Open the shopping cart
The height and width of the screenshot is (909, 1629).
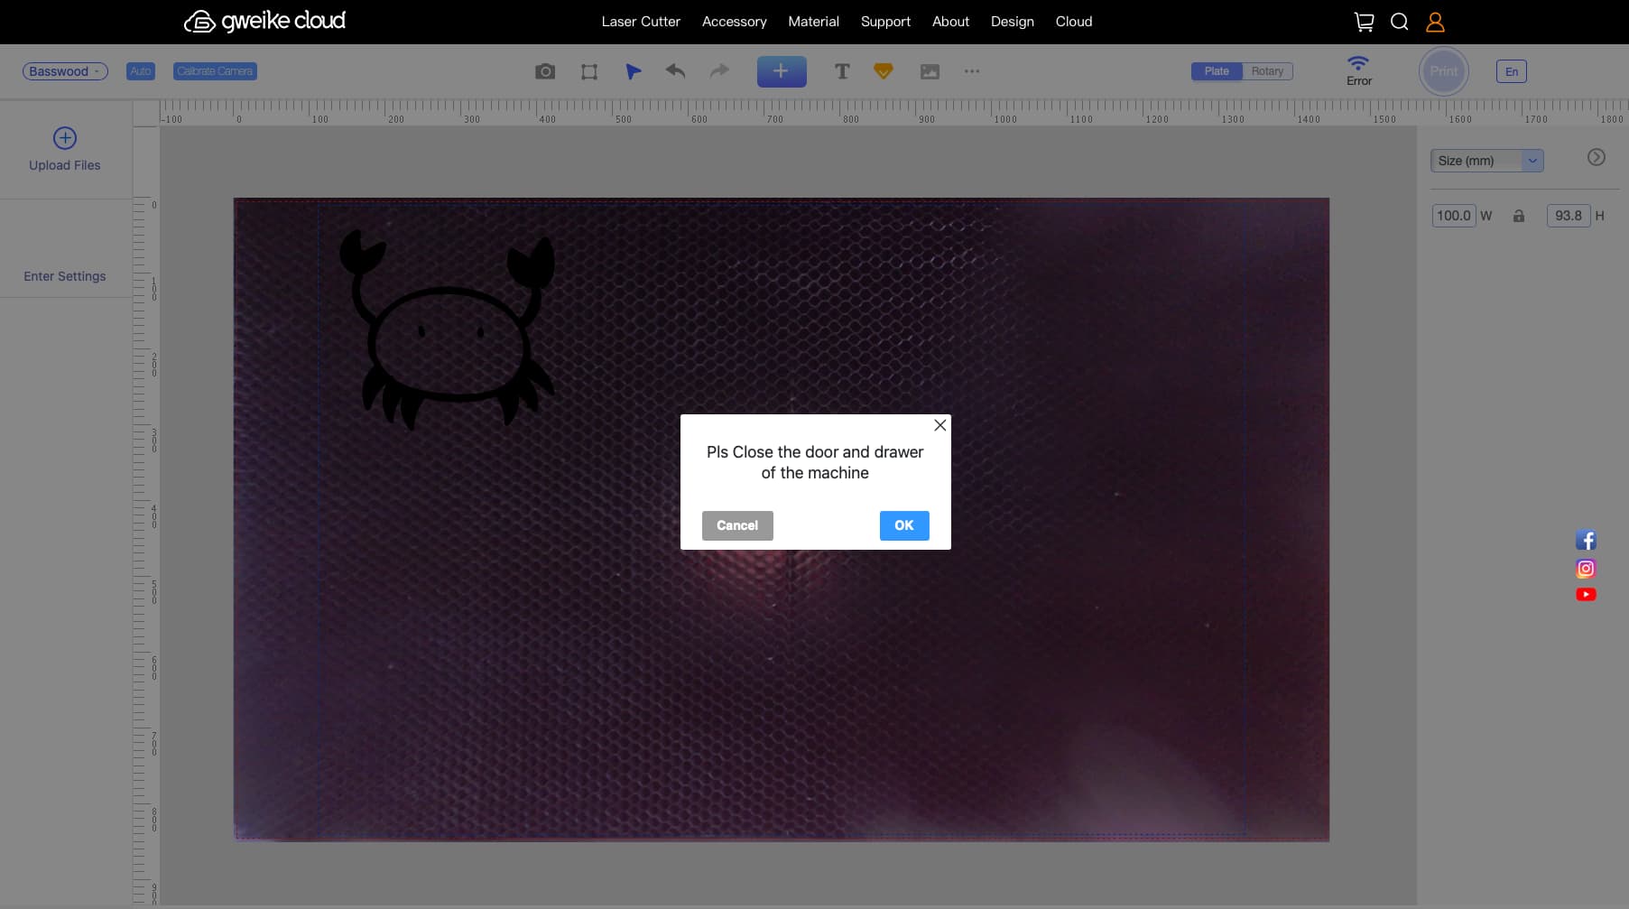point(1364,22)
